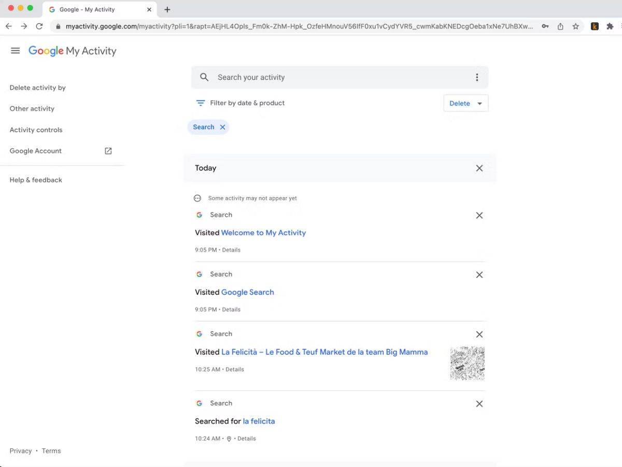
Task: Click the share icon in address bar
Action: point(560,26)
